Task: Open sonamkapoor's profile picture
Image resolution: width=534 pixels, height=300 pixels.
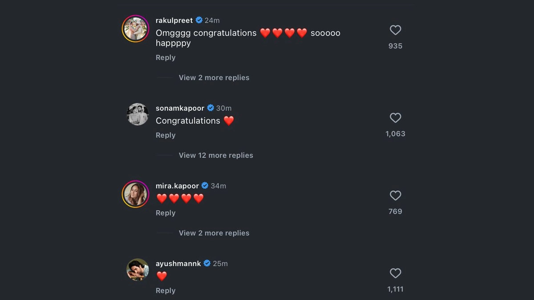Action: tap(138, 114)
